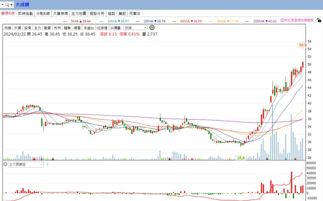The image size is (323, 201).
Task: Click the 漲跌 0.15 change value
Action: [108, 34]
